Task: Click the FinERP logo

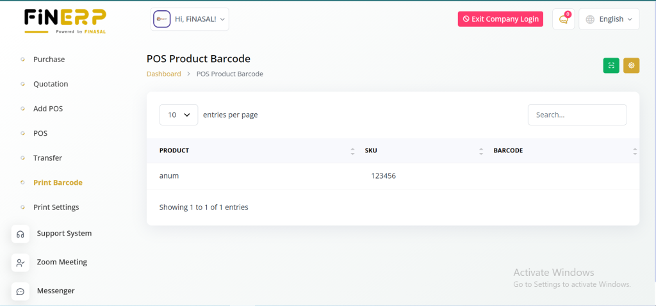Action: coord(65,20)
